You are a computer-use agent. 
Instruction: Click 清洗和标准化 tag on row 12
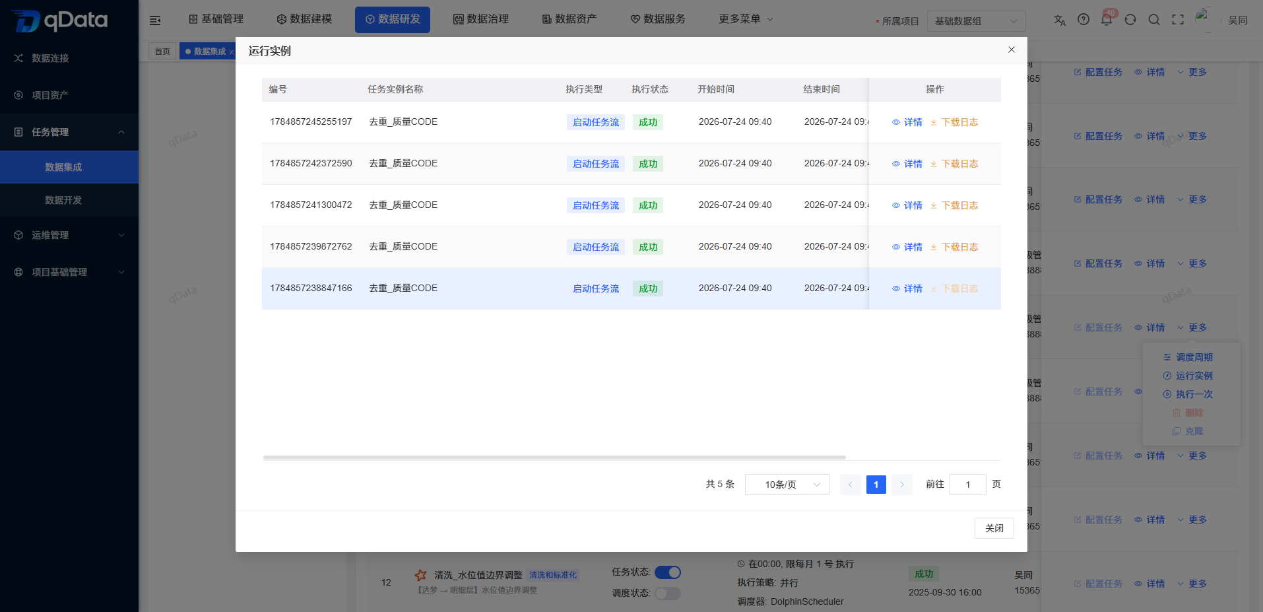(x=553, y=575)
